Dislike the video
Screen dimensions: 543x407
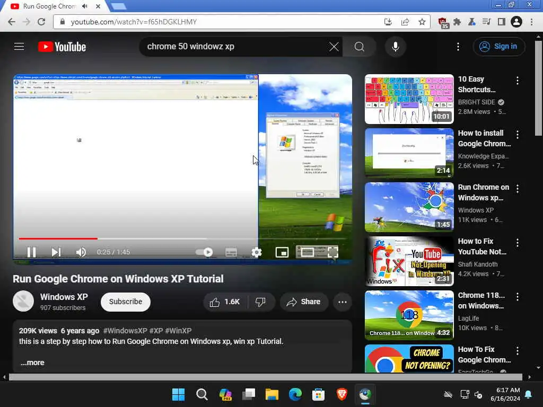(261, 302)
